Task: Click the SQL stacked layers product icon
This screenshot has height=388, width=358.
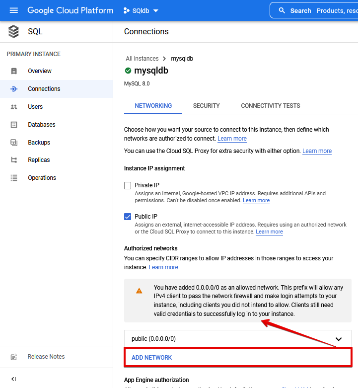Action: [13, 31]
